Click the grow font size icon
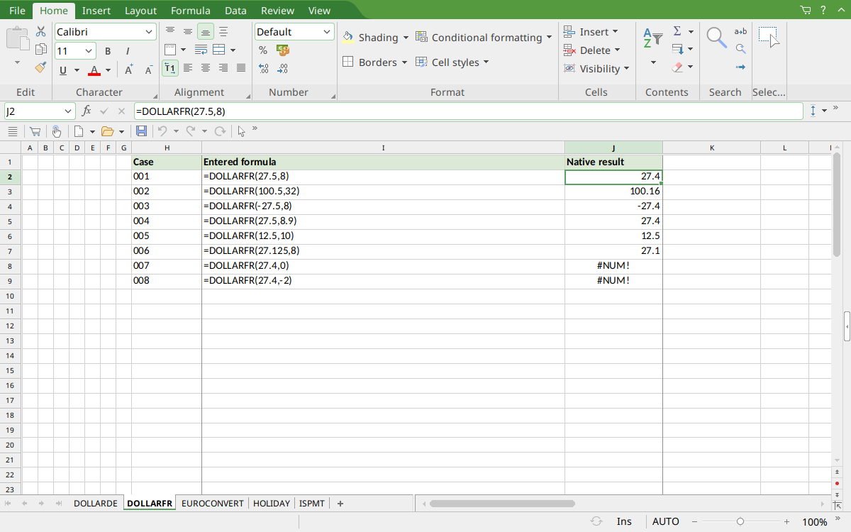 (129, 70)
